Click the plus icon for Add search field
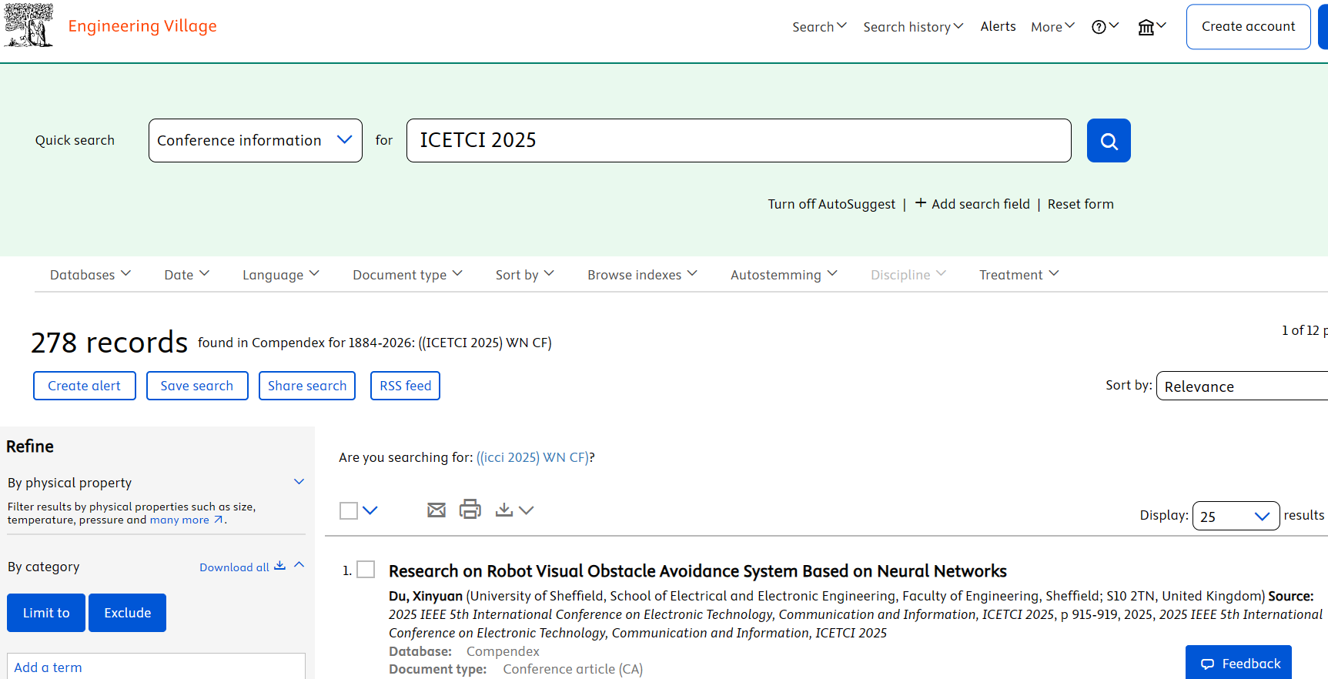The height and width of the screenshot is (679, 1328). pyautogui.click(x=921, y=203)
